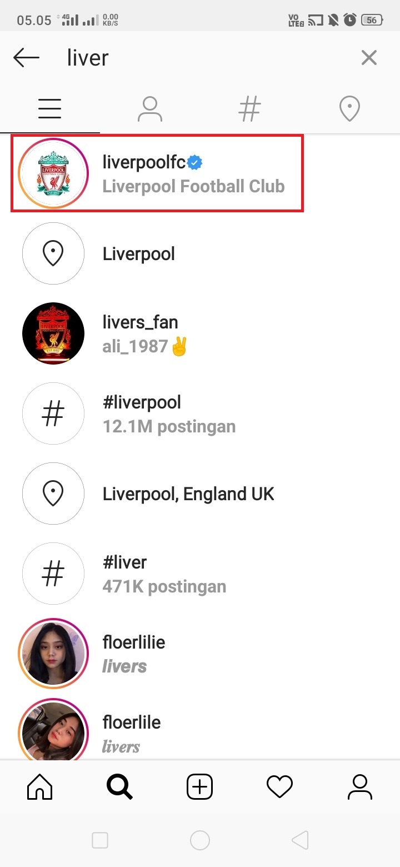Open Activity with the heart icon
400x867 pixels.
coord(279,787)
